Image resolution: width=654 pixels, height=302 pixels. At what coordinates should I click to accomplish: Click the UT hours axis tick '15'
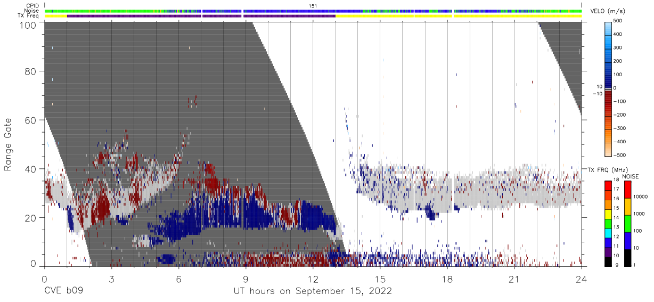point(380,279)
